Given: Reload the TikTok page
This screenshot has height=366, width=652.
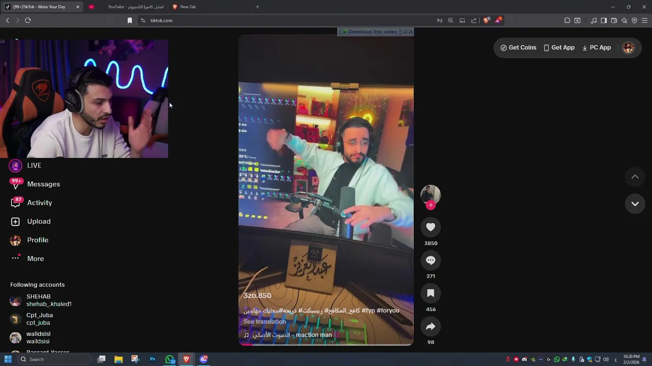Looking at the screenshot, I should 28,20.
